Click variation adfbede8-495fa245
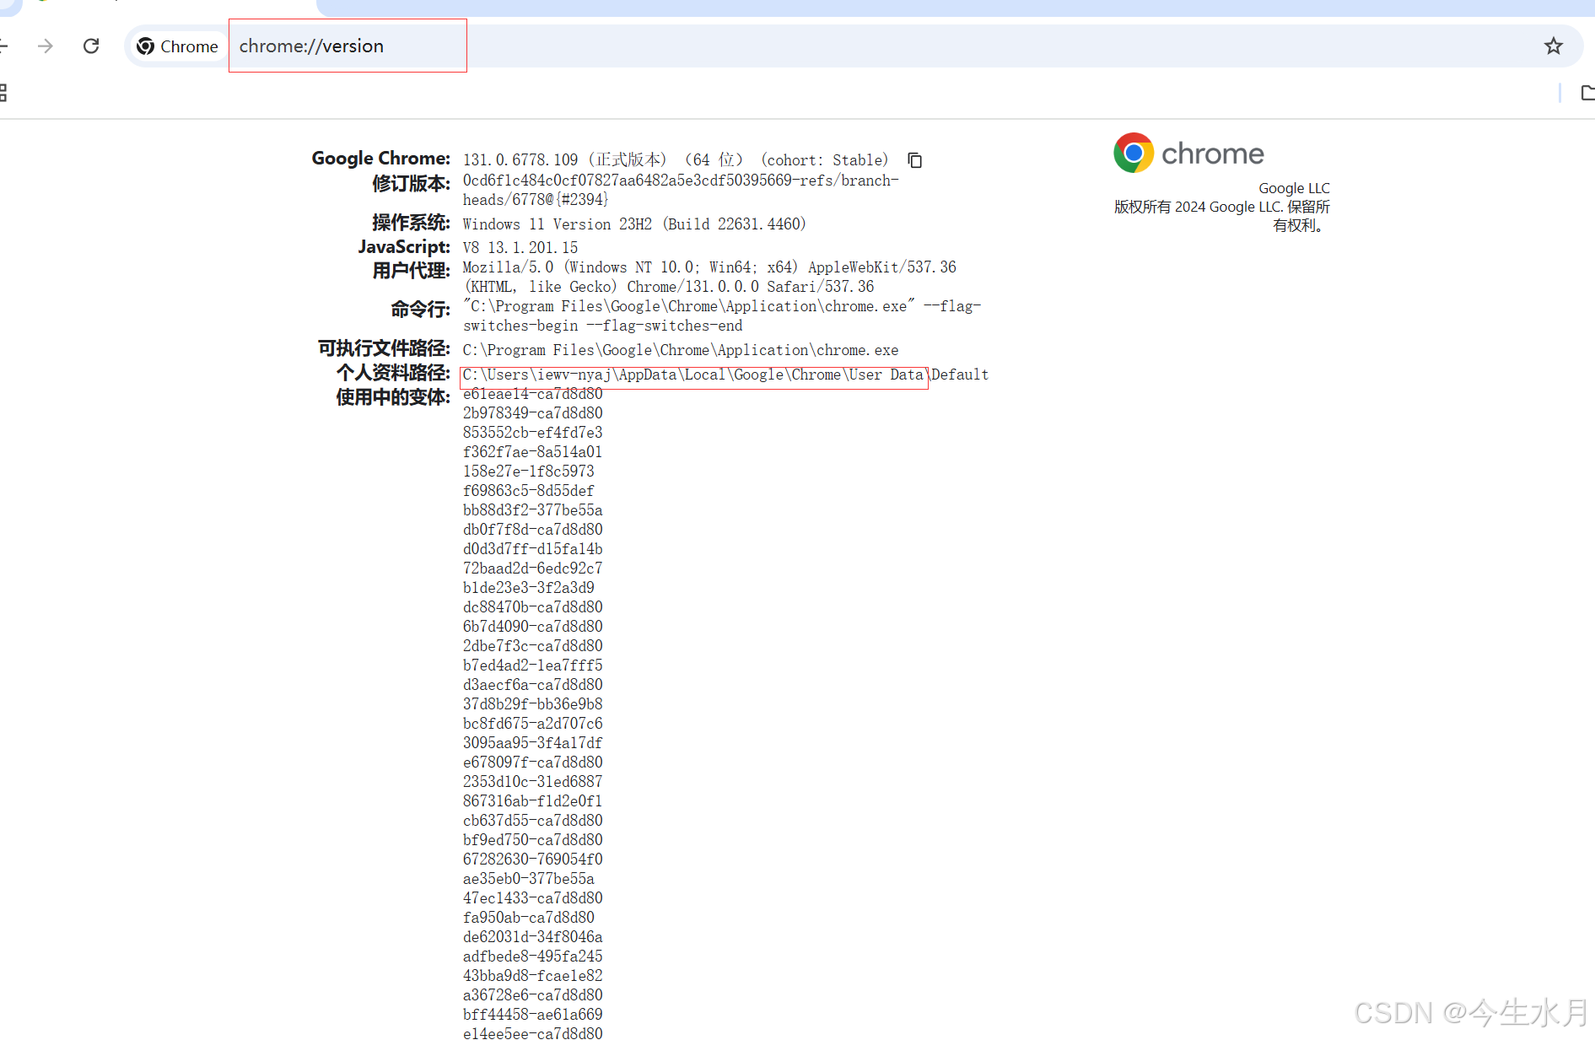The image size is (1595, 1040). point(533,956)
